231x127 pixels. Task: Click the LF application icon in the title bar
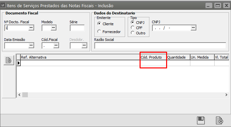coord(3,6)
